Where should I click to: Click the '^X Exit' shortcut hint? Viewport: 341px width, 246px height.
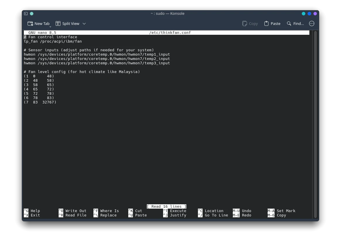coord(32,215)
